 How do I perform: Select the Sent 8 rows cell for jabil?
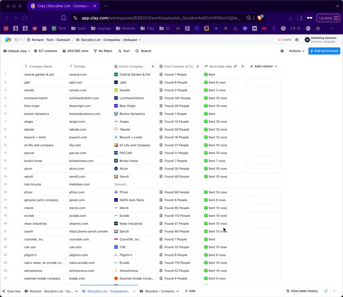[x=225, y=82]
